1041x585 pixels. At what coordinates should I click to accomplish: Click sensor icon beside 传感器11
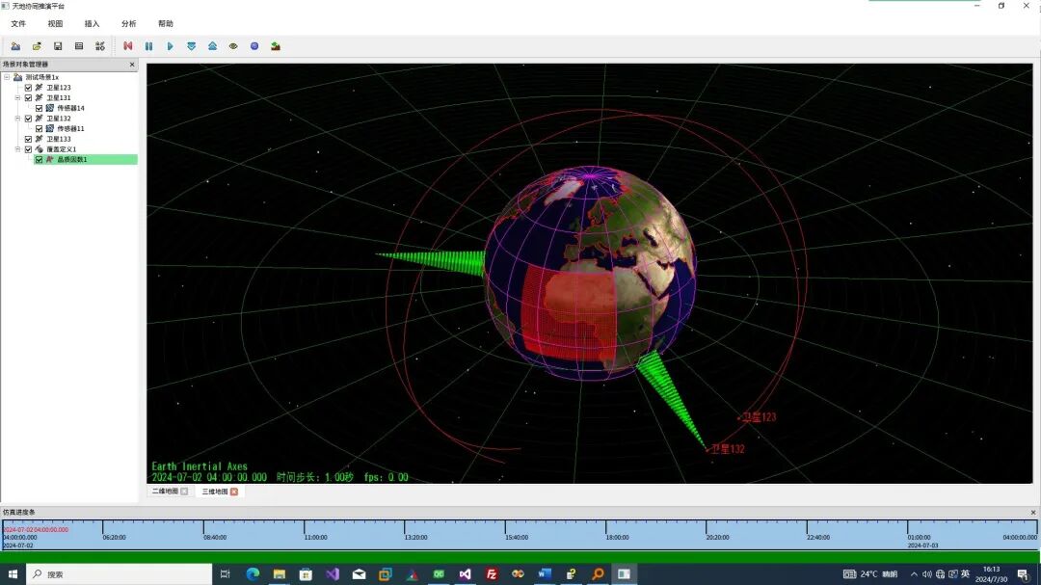coord(50,128)
